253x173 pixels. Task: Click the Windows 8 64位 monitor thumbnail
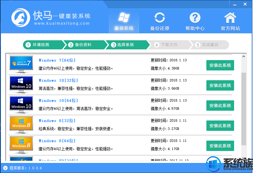pos(21,145)
